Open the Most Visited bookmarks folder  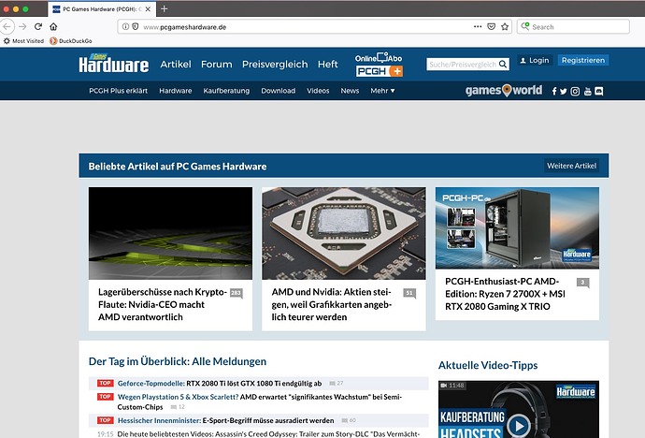tap(23, 41)
